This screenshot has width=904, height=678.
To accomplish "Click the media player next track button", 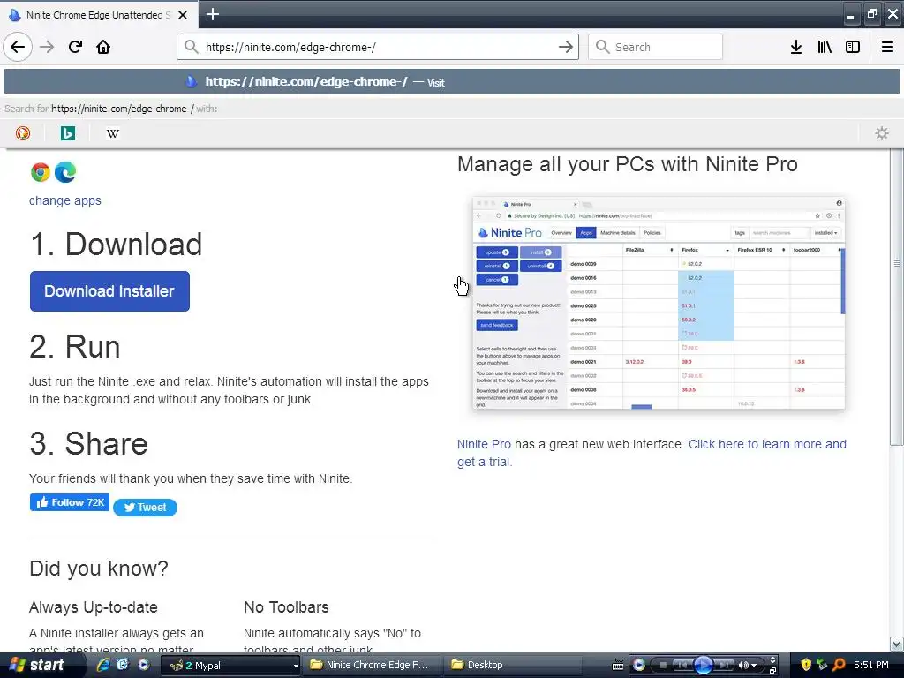I will tap(725, 665).
